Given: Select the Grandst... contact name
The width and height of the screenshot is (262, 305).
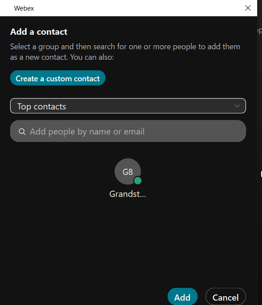Looking at the screenshot, I should point(128,194).
